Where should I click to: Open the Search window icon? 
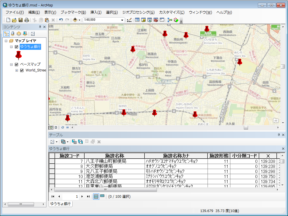150,20
